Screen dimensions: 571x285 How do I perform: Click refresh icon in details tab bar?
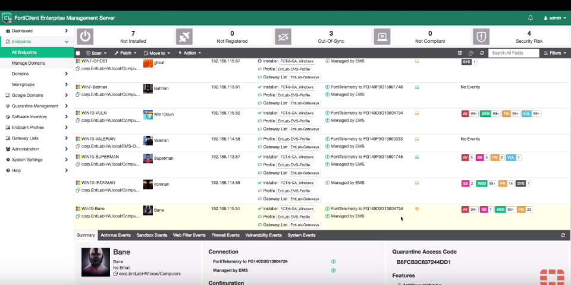563,236
